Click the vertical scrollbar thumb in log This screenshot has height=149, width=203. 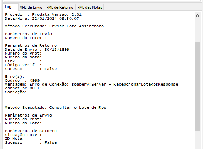pyautogui.click(x=197, y=87)
